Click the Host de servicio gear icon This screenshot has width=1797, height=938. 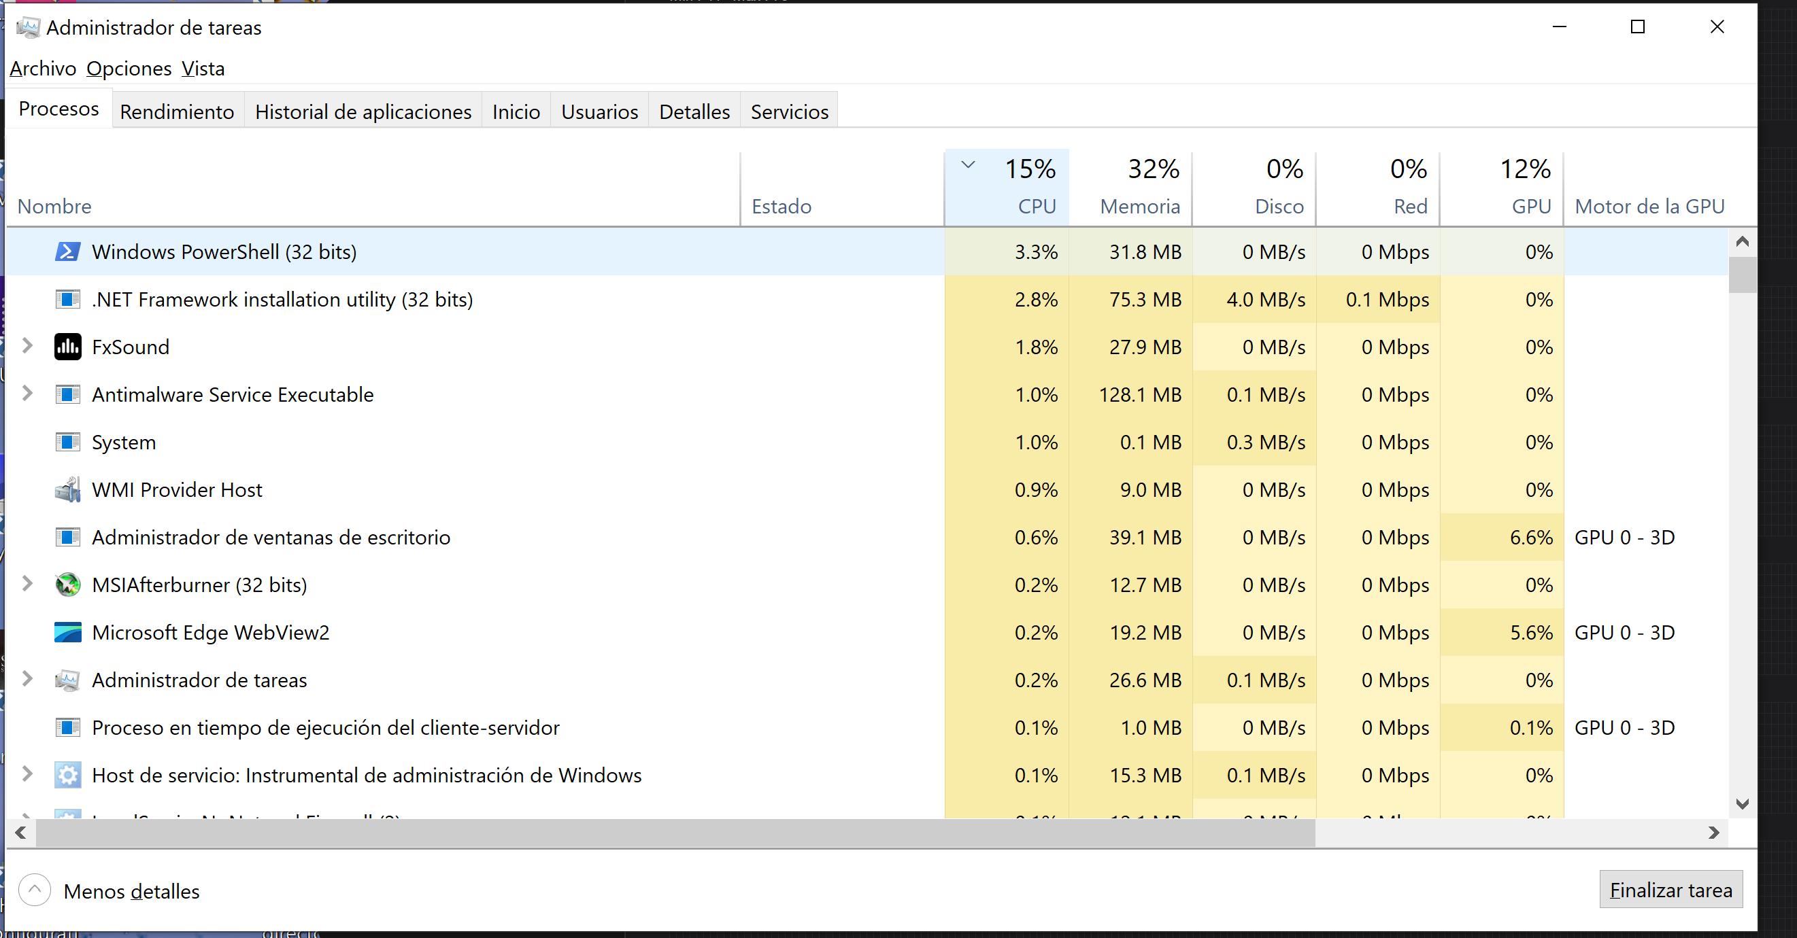67,775
